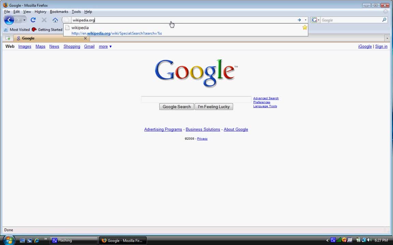Click the tray icon with red X badge
Viewport: 393px width, 245px height.
[x=344, y=240]
